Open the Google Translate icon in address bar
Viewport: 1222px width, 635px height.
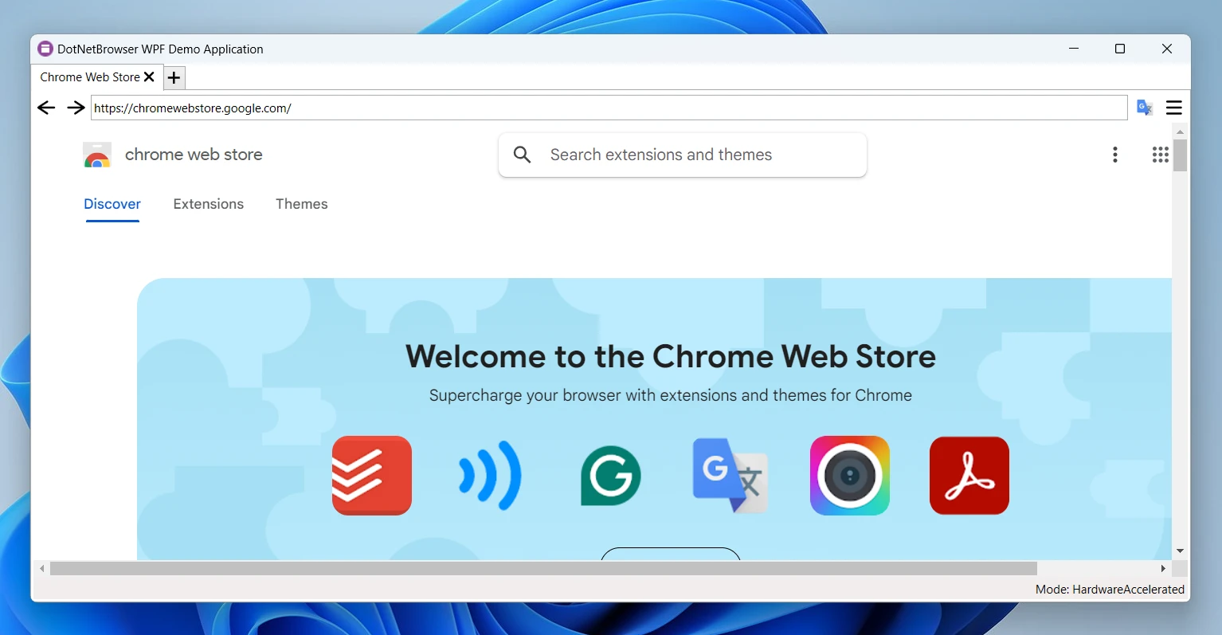click(x=1145, y=108)
